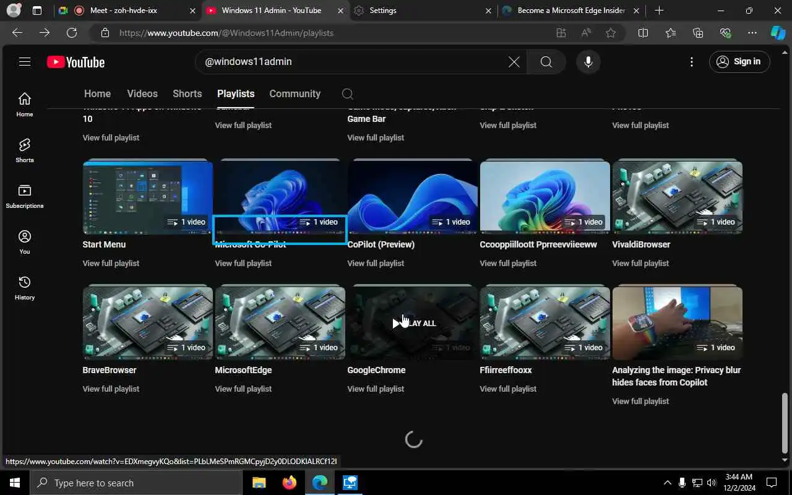Open Edge settings and more menu
This screenshot has height=495, width=792.
tap(752, 33)
